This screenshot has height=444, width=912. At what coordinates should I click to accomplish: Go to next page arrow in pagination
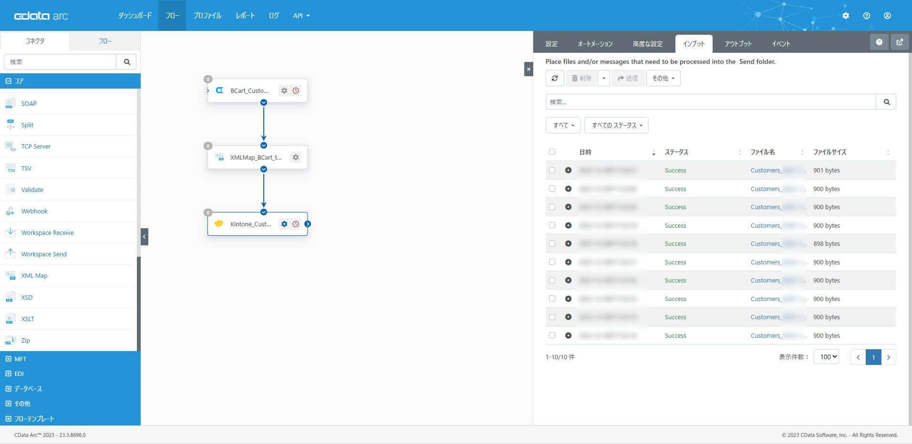(x=889, y=357)
